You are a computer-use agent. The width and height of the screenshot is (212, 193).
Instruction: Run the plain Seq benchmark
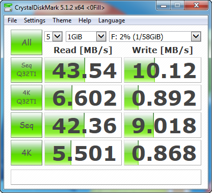(26, 125)
